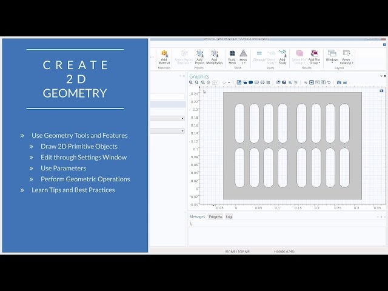Switch to the Messages tab
Image resolution: width=388 pixels, height=291 pixels.
[197, 216]
